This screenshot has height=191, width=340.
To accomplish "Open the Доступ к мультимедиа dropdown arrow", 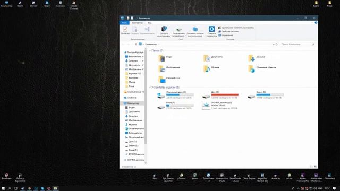I will point(171,36).
